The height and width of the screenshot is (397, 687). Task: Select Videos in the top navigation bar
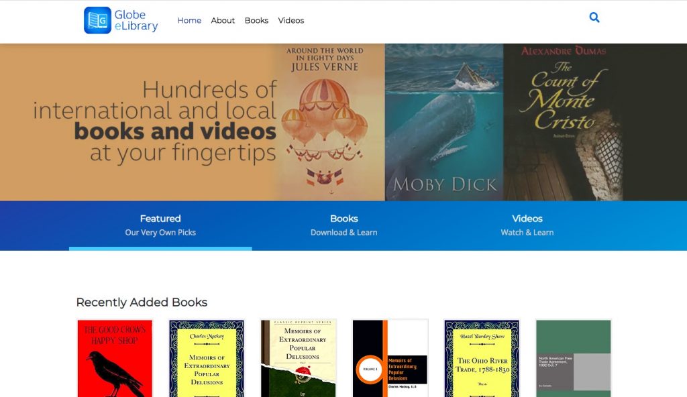pyautogui.click(x=291, y=21)
